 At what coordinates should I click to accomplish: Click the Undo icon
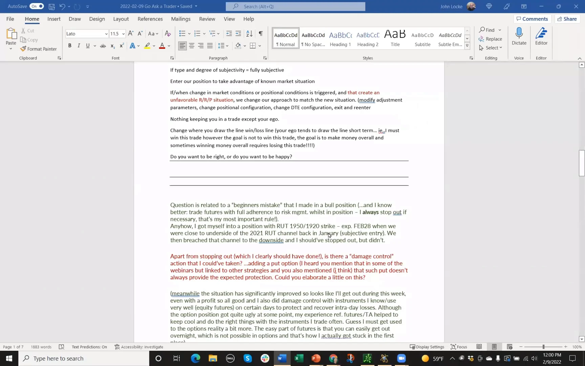pos(62,6)
